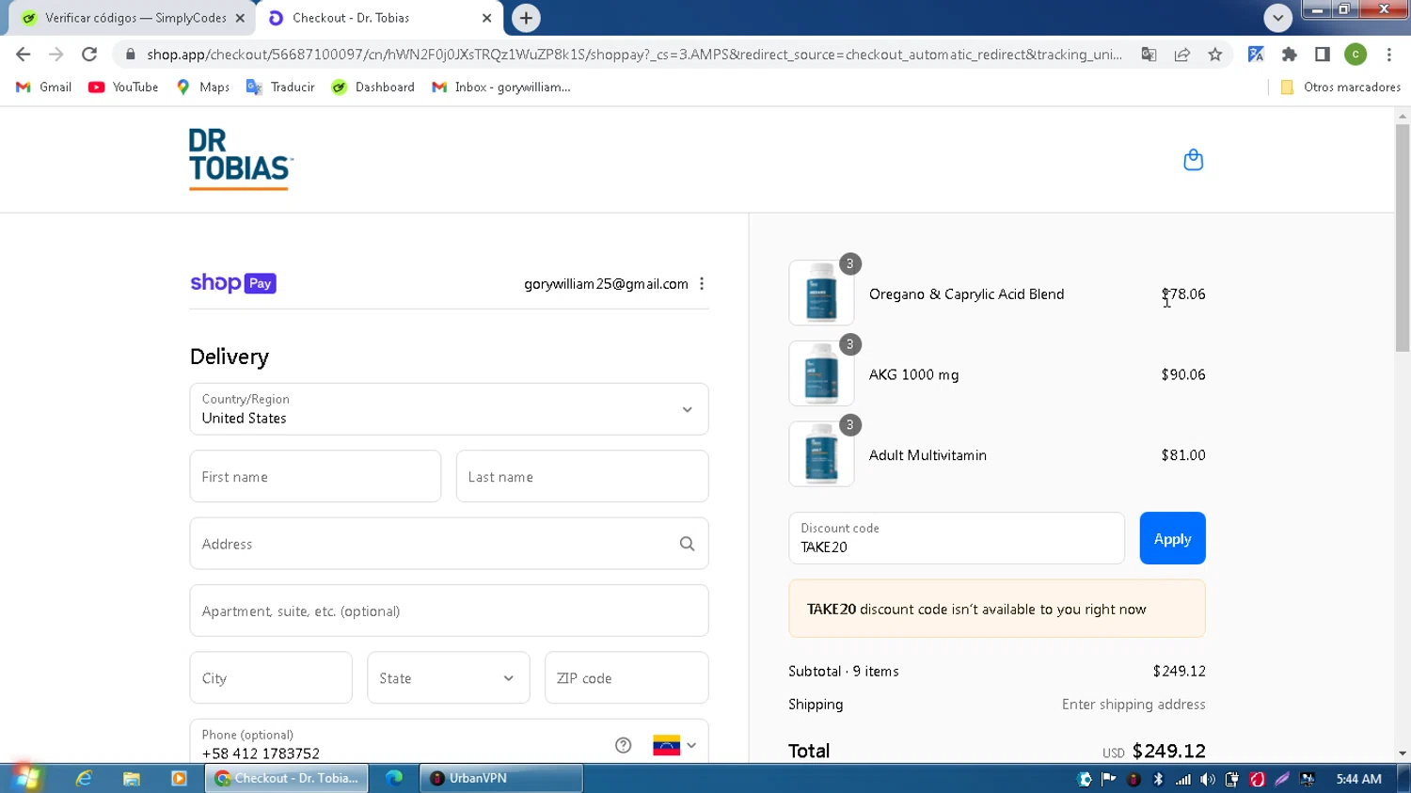Click the City field

[x=271, y=678]
